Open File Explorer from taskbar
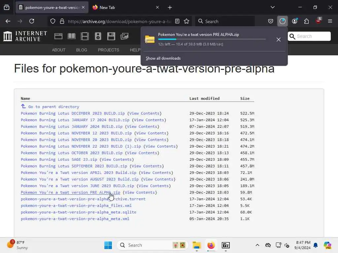 pyautogui.click(x=197, y=245)
